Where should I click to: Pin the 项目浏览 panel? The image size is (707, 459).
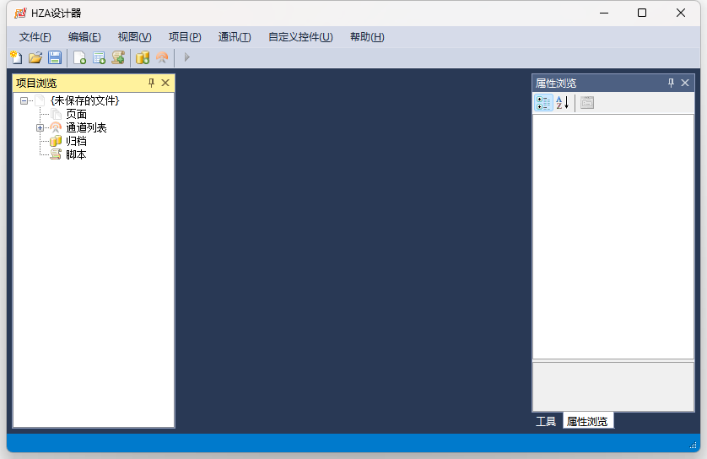151,83
